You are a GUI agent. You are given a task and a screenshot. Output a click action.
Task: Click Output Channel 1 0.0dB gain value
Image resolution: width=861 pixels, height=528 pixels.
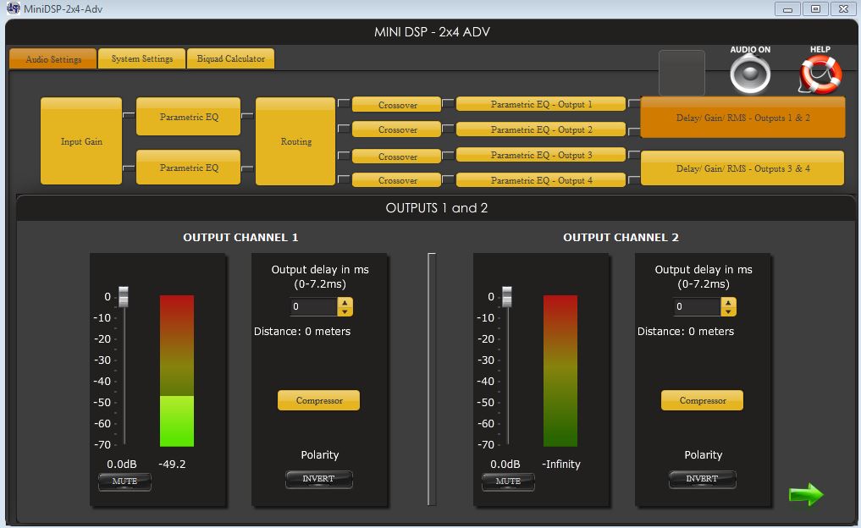pyautogui.click(x=121, y=464)
